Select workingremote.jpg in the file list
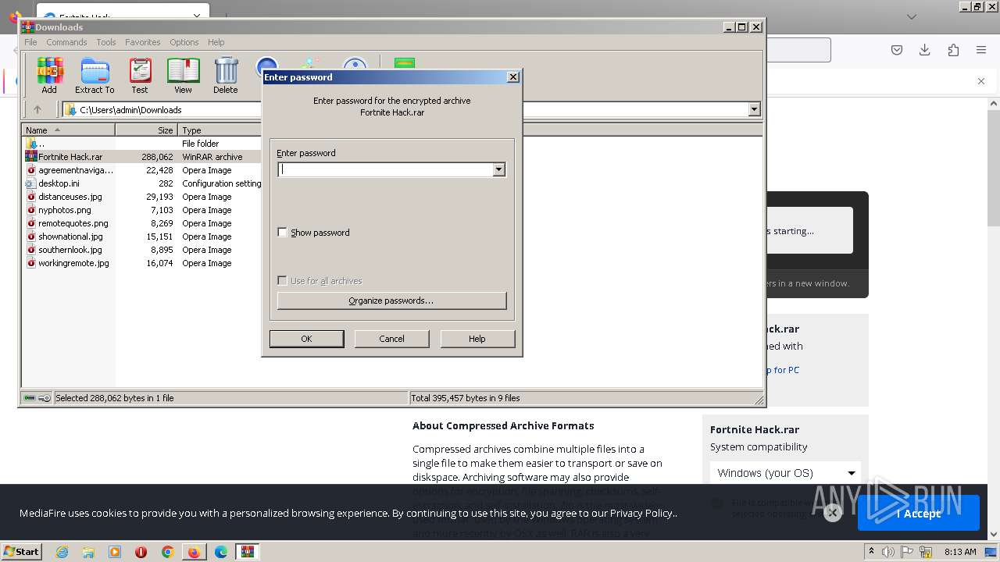Image resolution: width=1000 pixels, height=562 pixels. click(73, 263)
